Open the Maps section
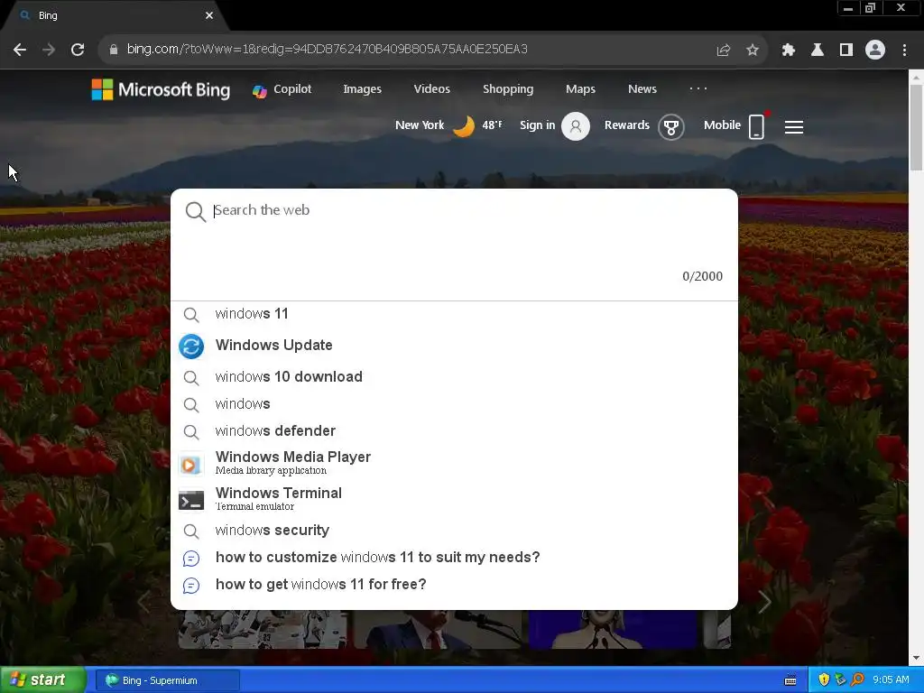924x693 pixels. [580, 89]
